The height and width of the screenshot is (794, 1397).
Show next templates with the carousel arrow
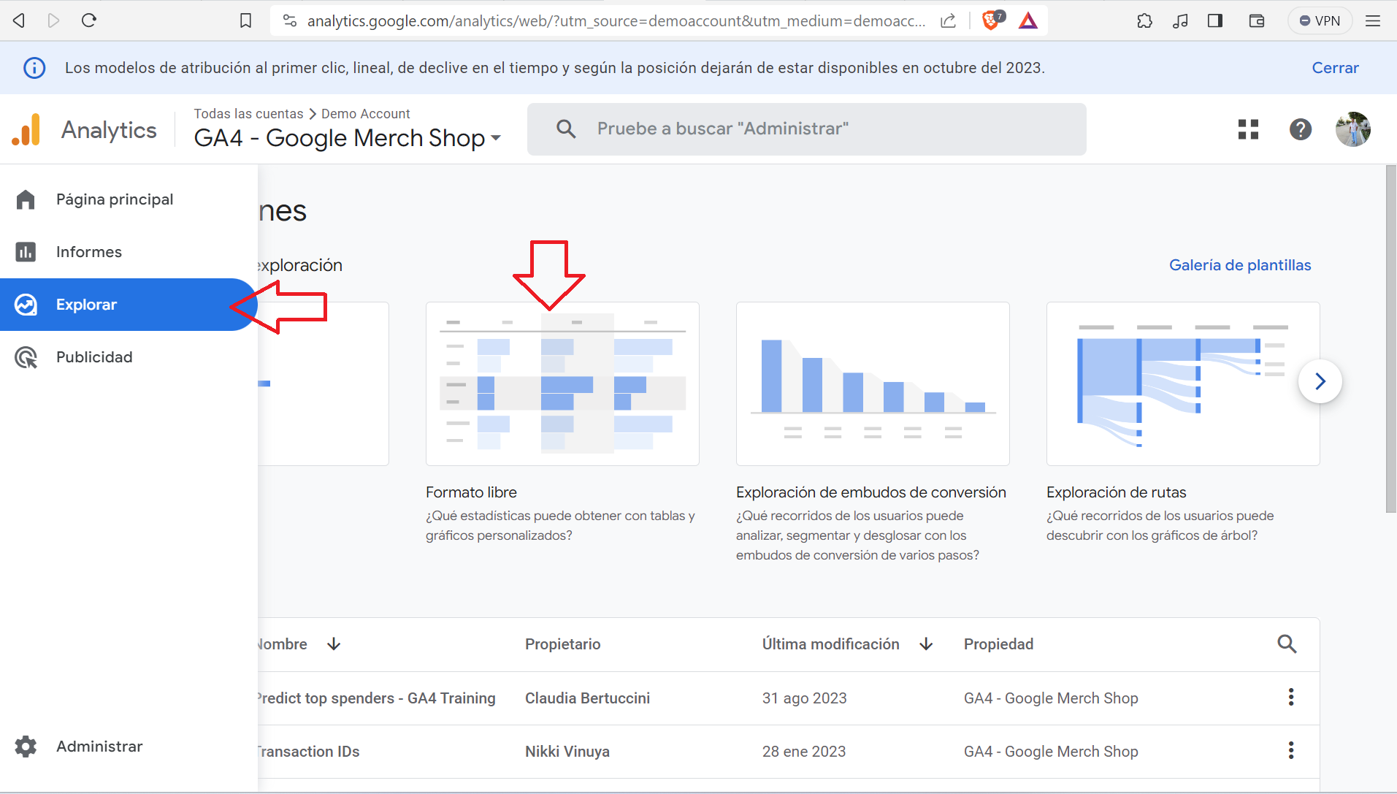(1320, 381)
